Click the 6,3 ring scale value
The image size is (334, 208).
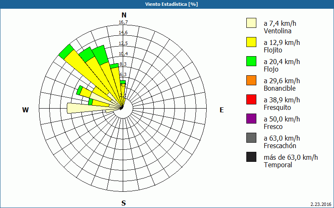click(123, 74)
